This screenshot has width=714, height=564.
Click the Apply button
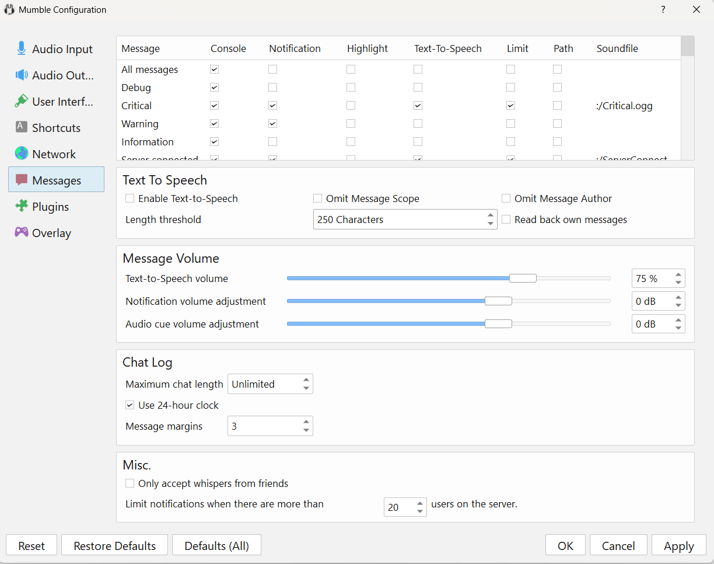click(x=678, y=546)
